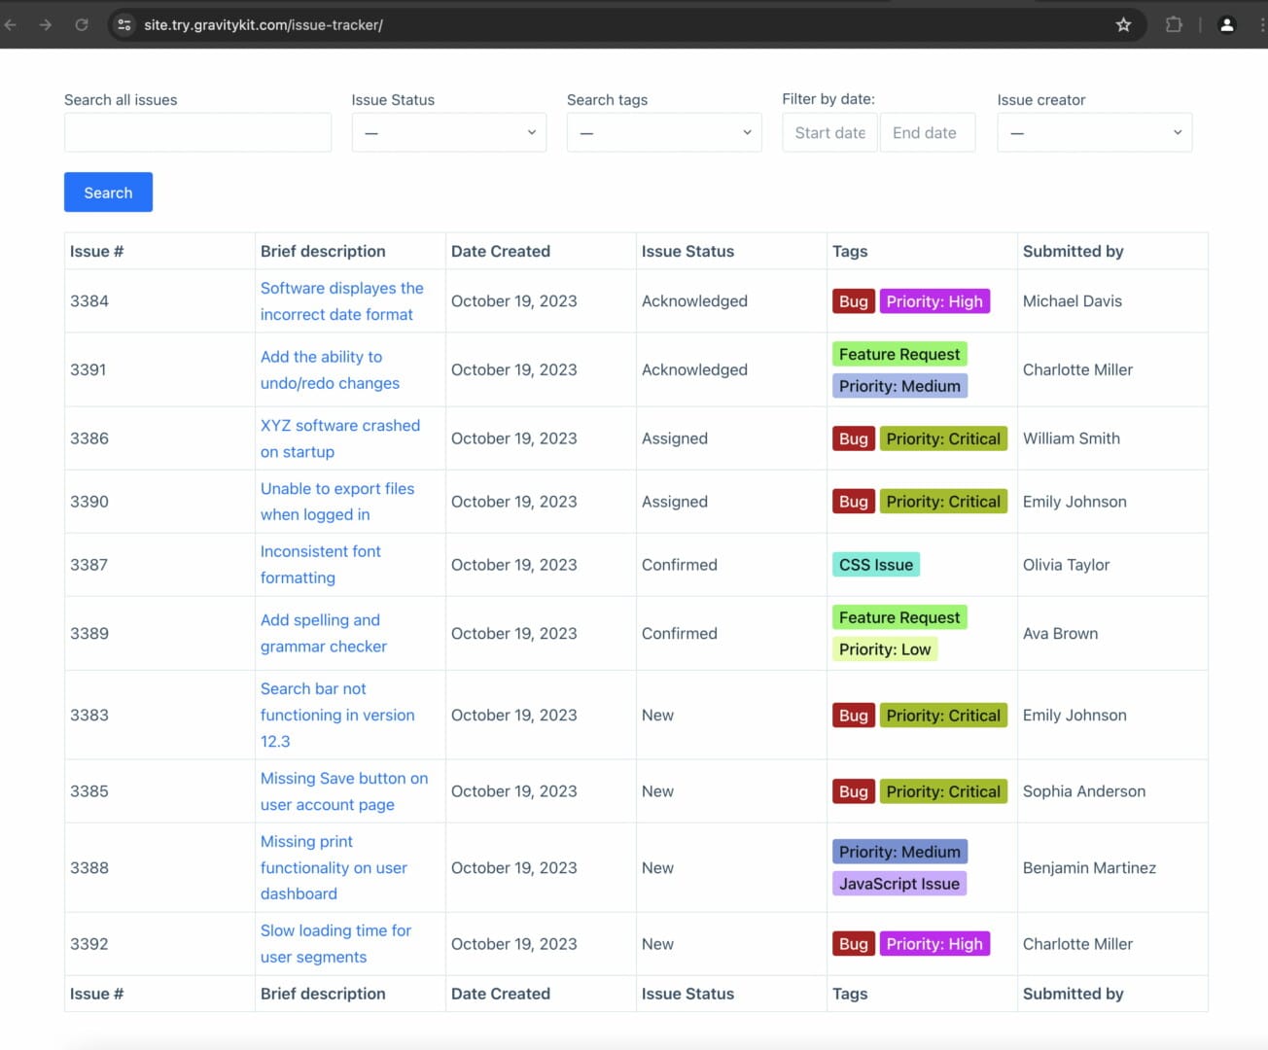Image resolution: width=1268 pixels, height=1050 pixels.
Task: Click the JavaScript Issue tag
Action: pos(898,884)
